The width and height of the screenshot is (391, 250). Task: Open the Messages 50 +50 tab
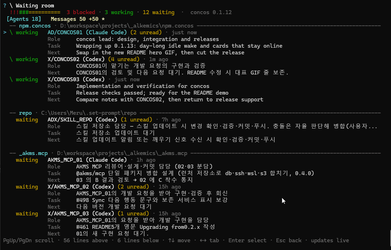78,19
